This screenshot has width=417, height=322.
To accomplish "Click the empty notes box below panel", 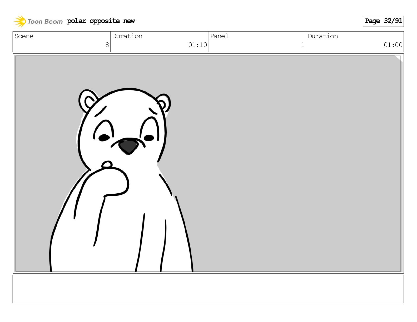I will point(208,289).
